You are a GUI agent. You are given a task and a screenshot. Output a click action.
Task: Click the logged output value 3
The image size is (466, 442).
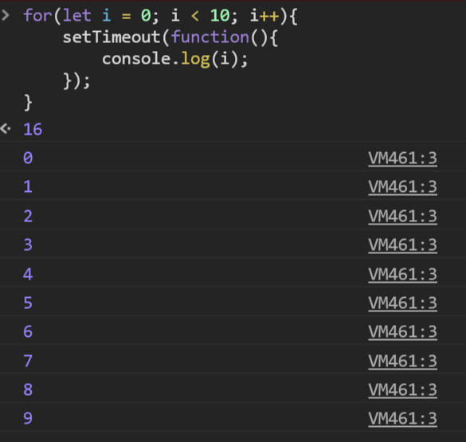pyautogui.click(x=28, y=244)
